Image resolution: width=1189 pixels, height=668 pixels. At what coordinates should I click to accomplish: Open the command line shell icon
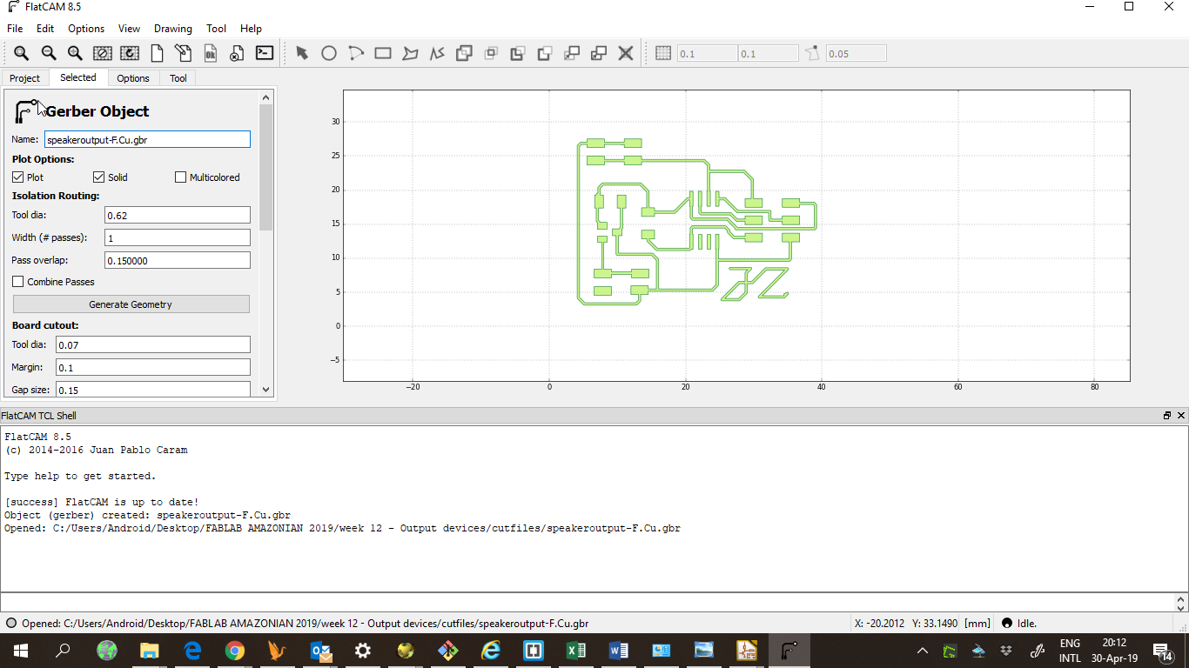click(265, 53)
